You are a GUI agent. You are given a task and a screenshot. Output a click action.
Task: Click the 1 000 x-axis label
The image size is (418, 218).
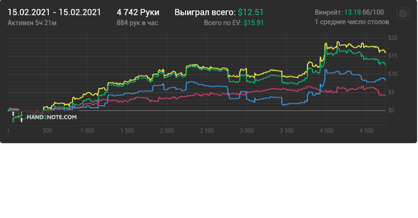tap(87, 131)
